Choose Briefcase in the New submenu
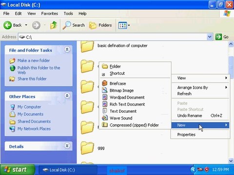Screen dimensions: 234x175 (x=135, y=84)
